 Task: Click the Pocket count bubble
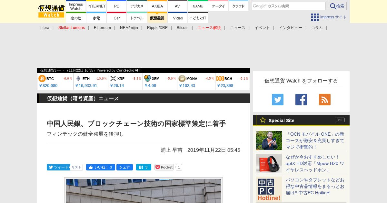click(x=179, y=167)
